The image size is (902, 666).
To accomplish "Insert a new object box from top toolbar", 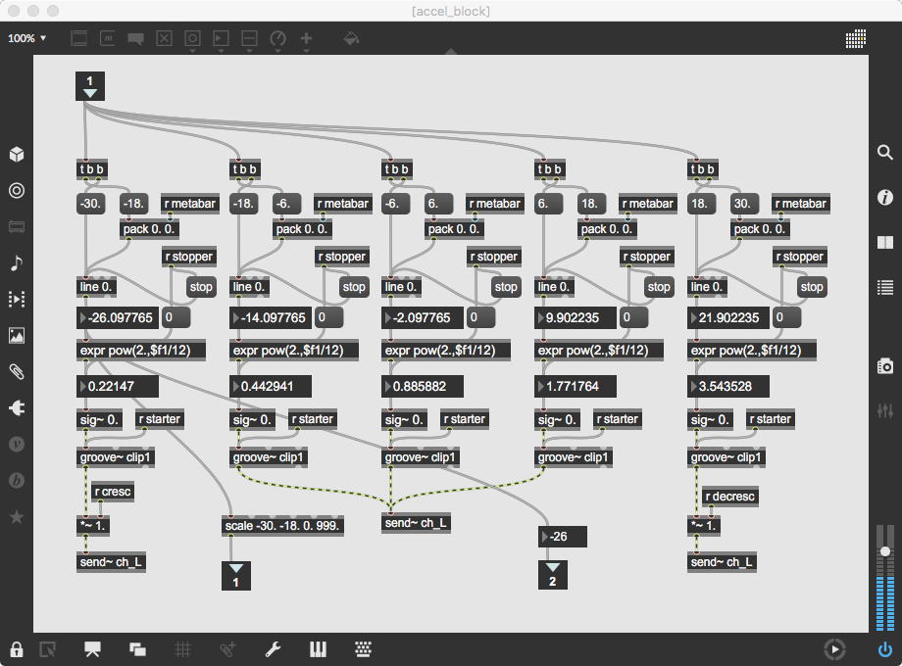I will point(78,38).
